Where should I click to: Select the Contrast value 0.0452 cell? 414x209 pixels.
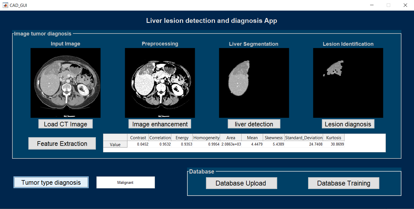pos(138,144)
